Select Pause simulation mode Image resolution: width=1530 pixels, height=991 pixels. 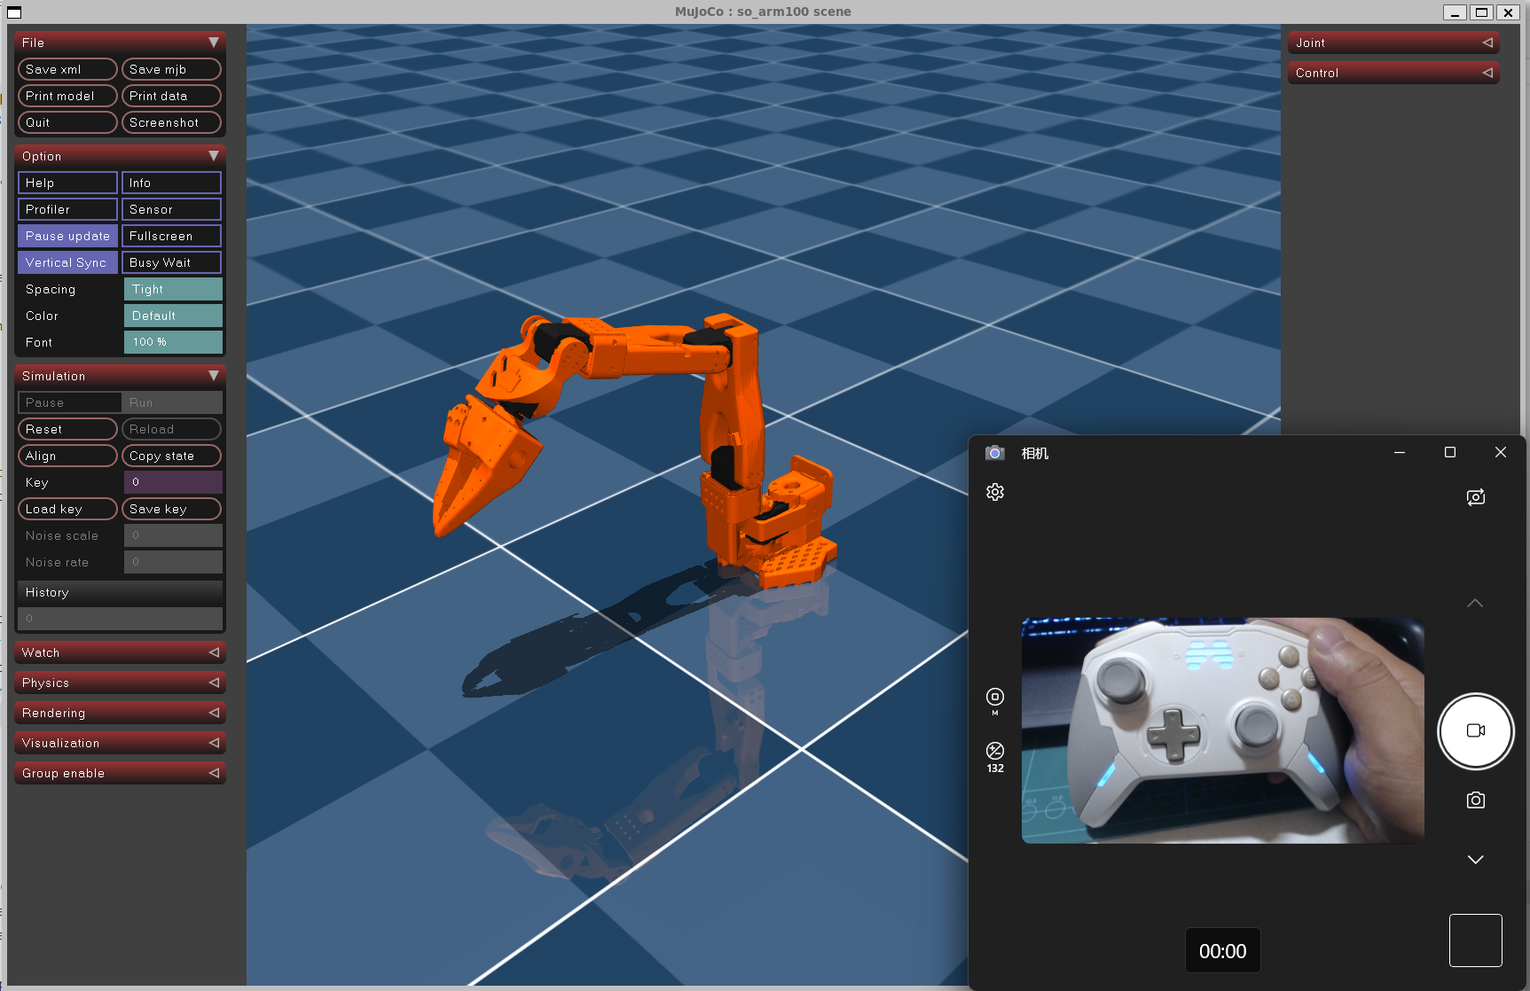[x=69, y=402]
